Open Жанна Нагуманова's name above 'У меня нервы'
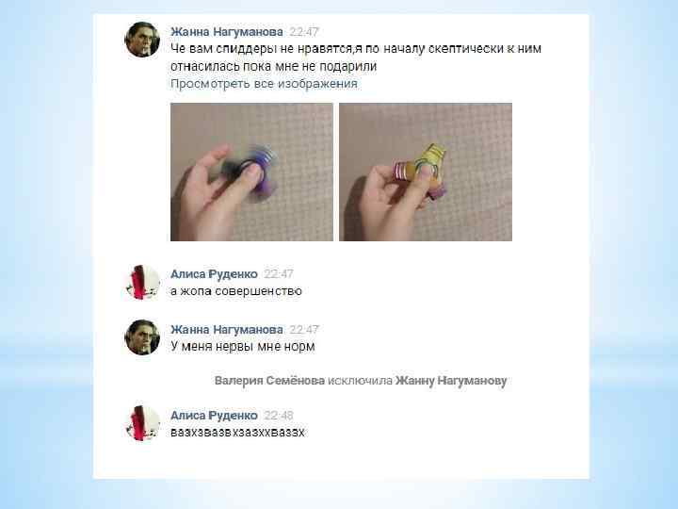The image size is (678, 509). pos(227,329)
